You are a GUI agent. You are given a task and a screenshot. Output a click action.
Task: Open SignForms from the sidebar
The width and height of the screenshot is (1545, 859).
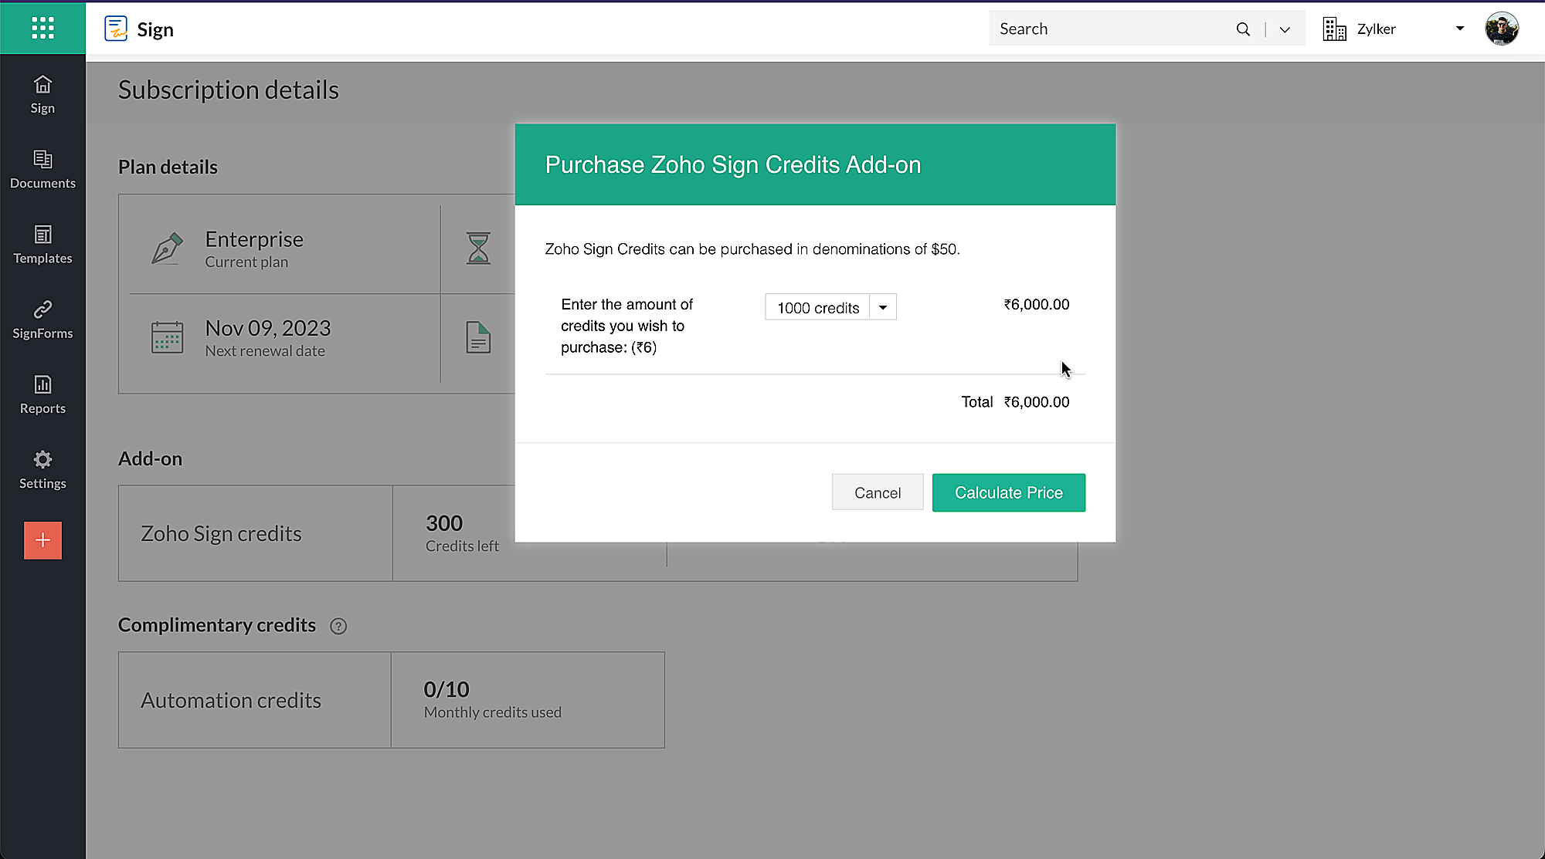coord(42,320)
